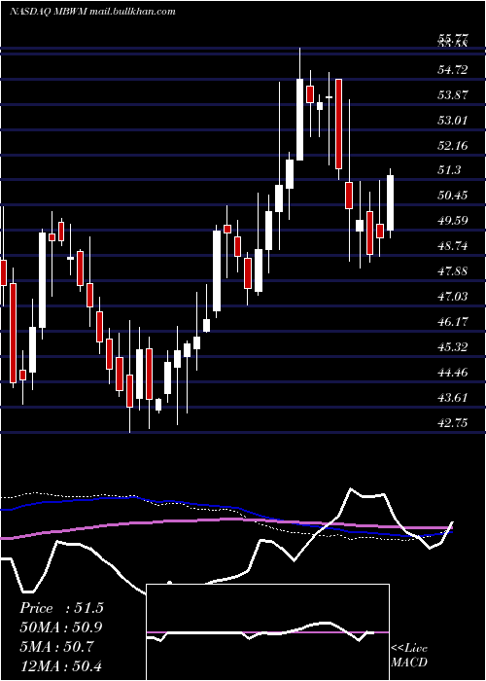This screenshot has width=486, height=681.
Task: Click the 50.45 price level label
Action: pyautogui.click(x=453, y=196)
